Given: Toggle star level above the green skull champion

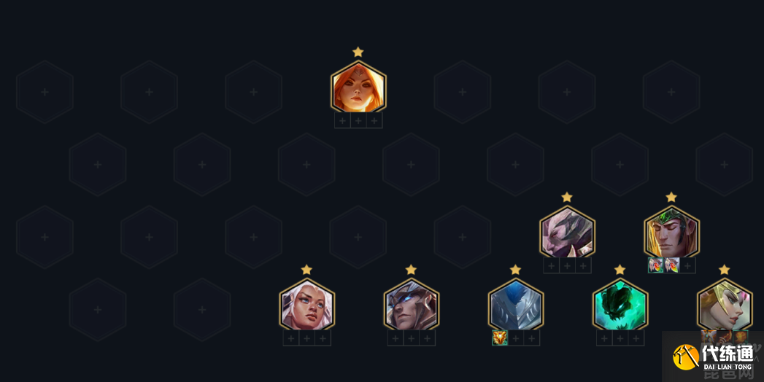Looking at the screenshot, I should point(620,270).
